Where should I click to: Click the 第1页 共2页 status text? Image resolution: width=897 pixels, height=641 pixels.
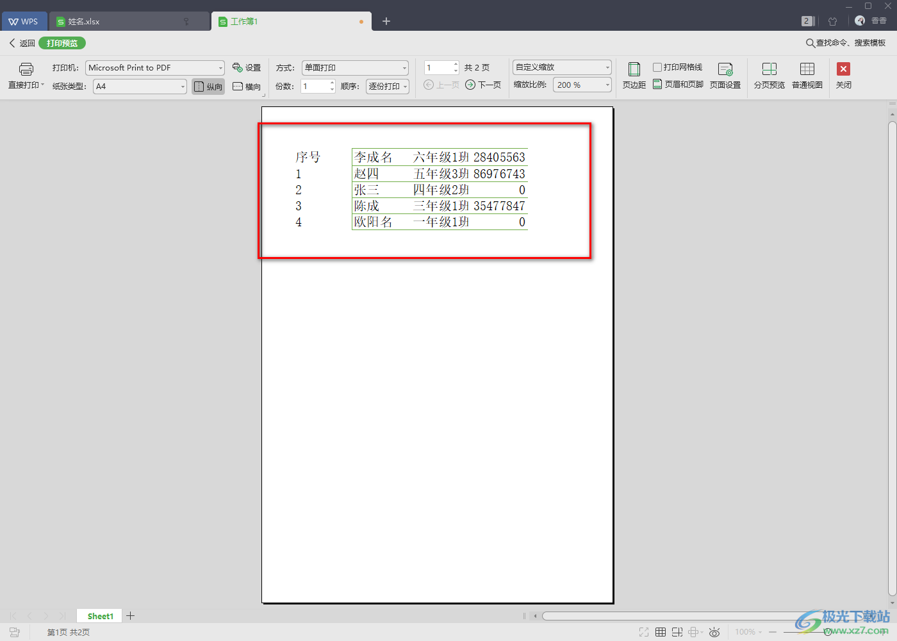click(x=69, y=632)
